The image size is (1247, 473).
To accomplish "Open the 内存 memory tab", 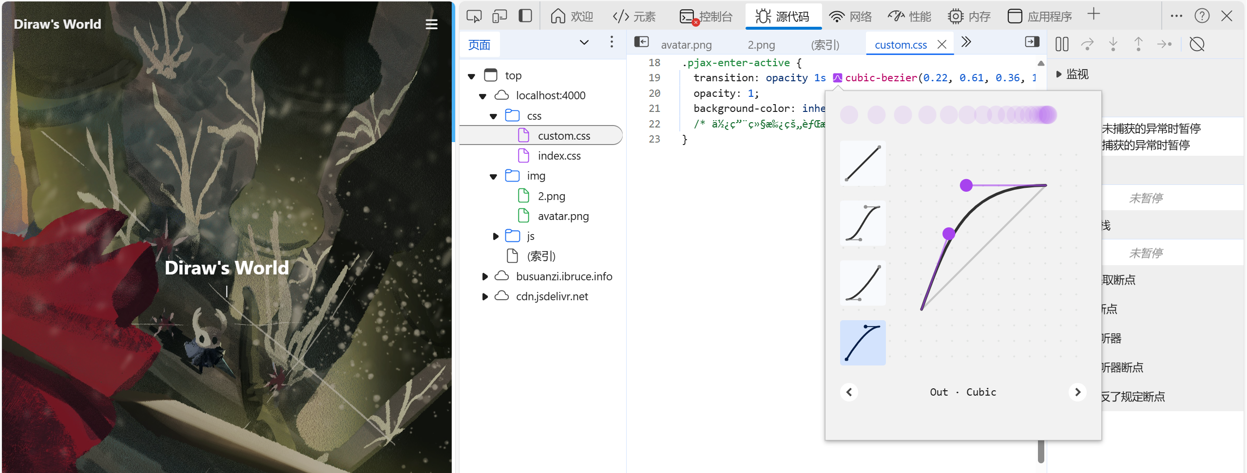I will click(969, 17).
